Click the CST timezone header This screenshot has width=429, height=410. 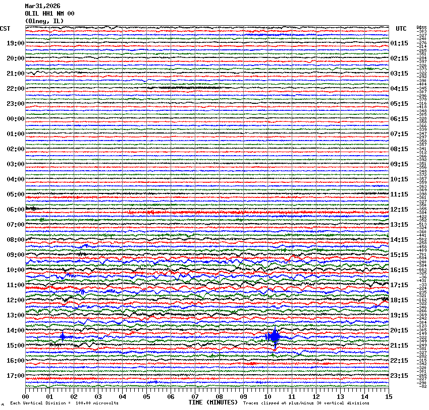[5, 29]
